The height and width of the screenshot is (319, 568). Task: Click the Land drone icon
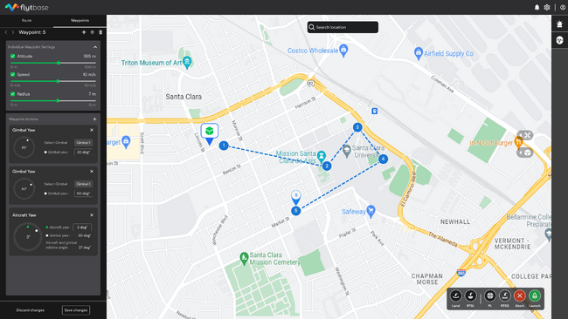coord(455,295)
